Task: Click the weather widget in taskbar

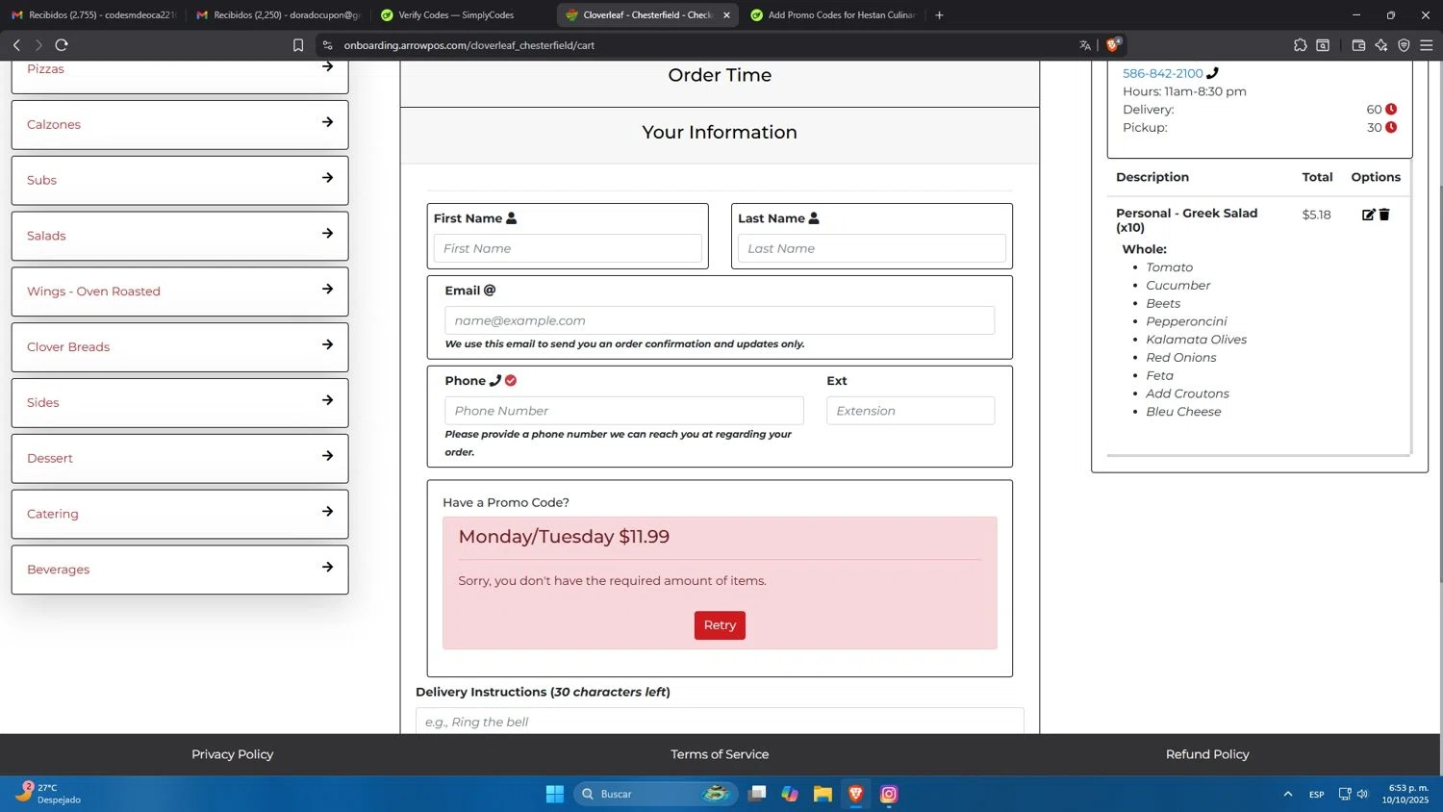Action: [x=48, y=794]
